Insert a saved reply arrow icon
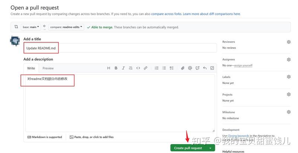The height and width of the screenshot is (153, 298). pos(205,68)
